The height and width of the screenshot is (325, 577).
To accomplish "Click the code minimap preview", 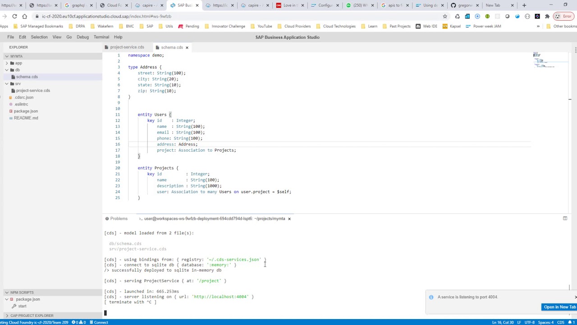I will [x=550, y=60].
